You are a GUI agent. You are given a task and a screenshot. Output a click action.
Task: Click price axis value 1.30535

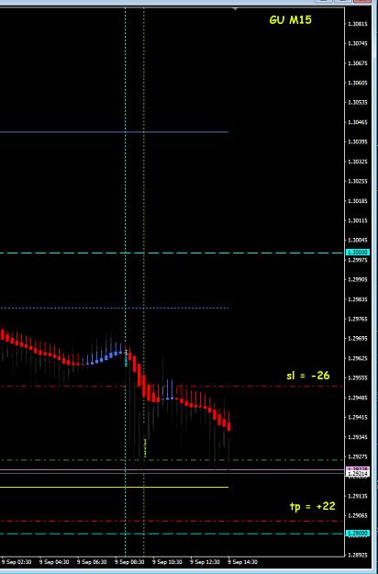(x=358, y=103)
